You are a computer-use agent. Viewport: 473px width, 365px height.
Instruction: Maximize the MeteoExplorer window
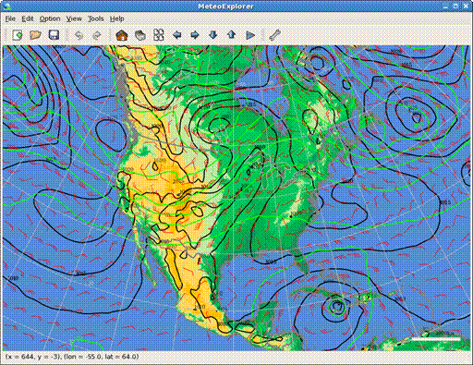(456, 6)
